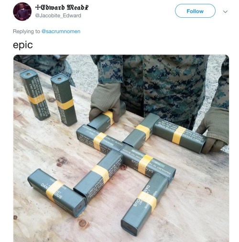Open the @Jacobite_Edward handle
Screen dimensions: 239x242
pos(58,15)
